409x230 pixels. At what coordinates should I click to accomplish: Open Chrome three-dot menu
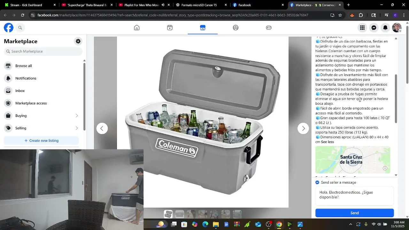(x=404, y=15)
